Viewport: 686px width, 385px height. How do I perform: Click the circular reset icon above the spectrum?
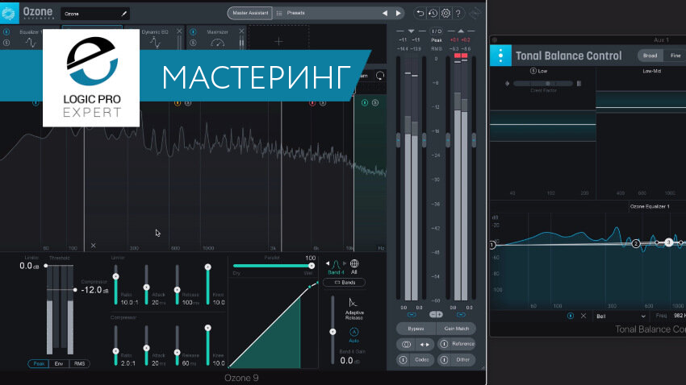[x=380, y=76]
